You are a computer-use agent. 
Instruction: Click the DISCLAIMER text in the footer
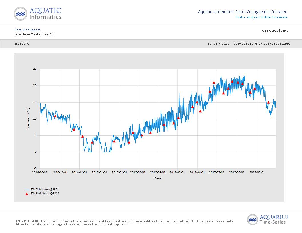[124, 223]
